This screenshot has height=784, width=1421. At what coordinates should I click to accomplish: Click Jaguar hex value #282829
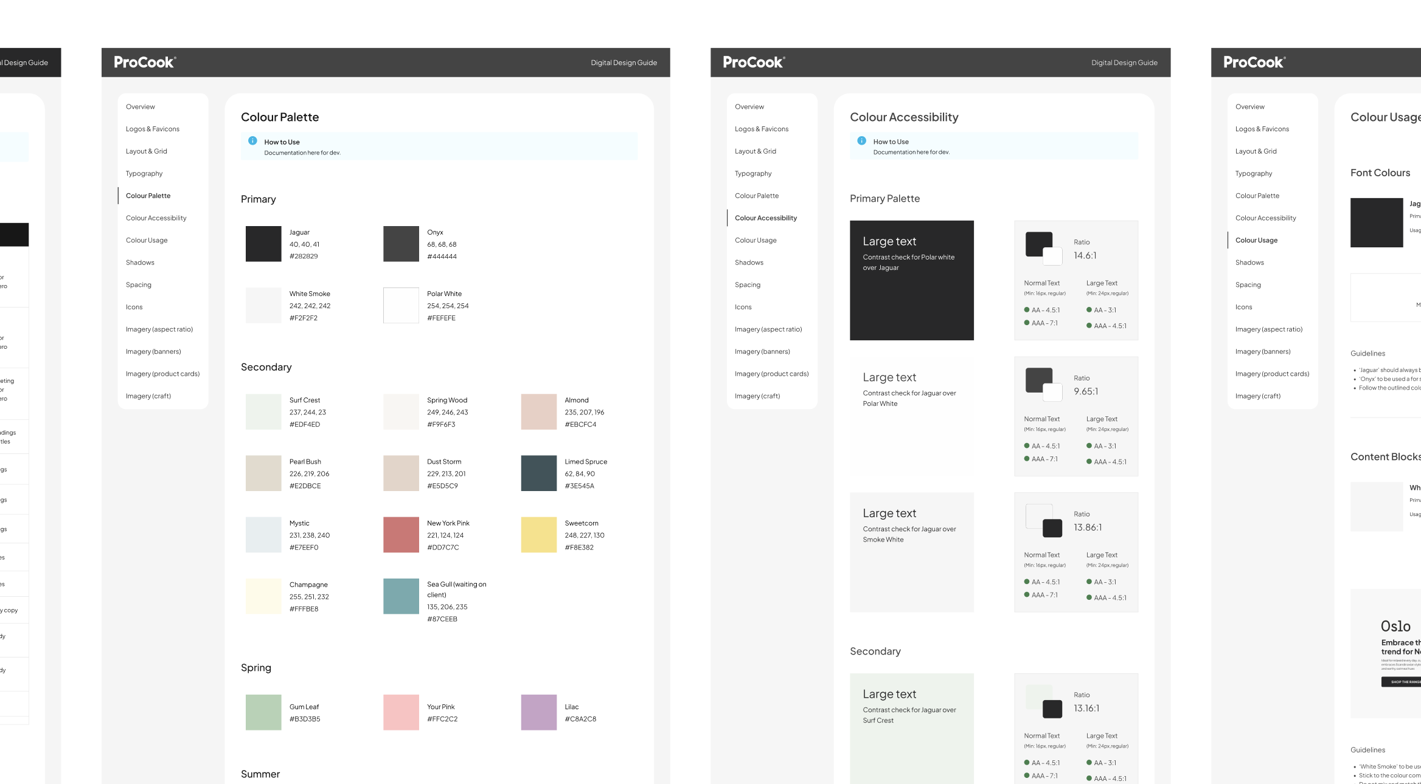pyautogui.click(x=304, y=256)
